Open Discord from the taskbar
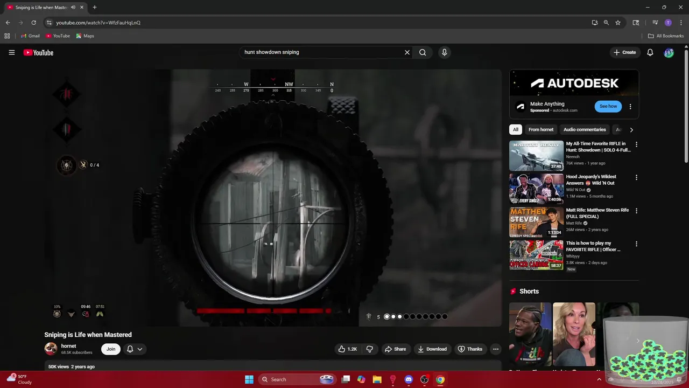 [409, 379]
